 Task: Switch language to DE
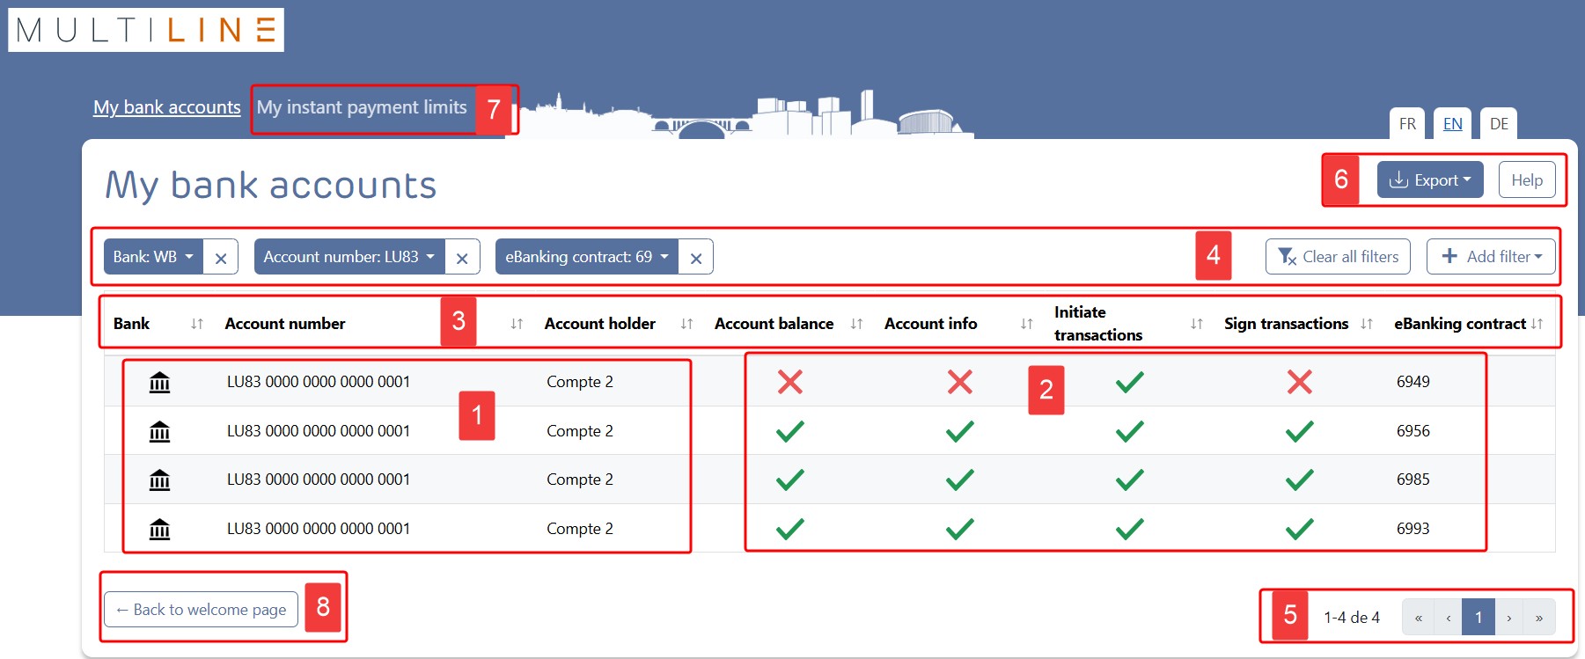[x=1499, y=124]
